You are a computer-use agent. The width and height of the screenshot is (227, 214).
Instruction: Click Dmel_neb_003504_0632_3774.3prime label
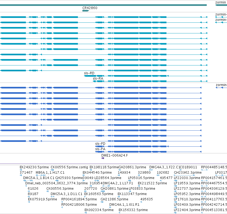pyautogui.click(x=57, y=183)
